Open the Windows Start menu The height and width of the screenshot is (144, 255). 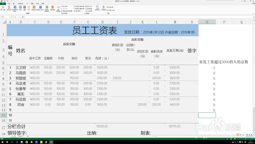click(x=2, y=142)
